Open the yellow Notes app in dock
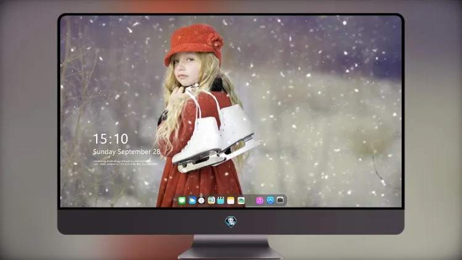Screen dimensions: 462x260 coord(231,201)
